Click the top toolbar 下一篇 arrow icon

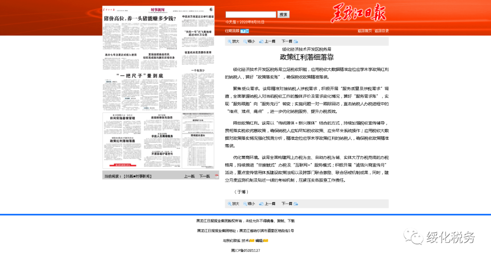click(x=296, y=42)
